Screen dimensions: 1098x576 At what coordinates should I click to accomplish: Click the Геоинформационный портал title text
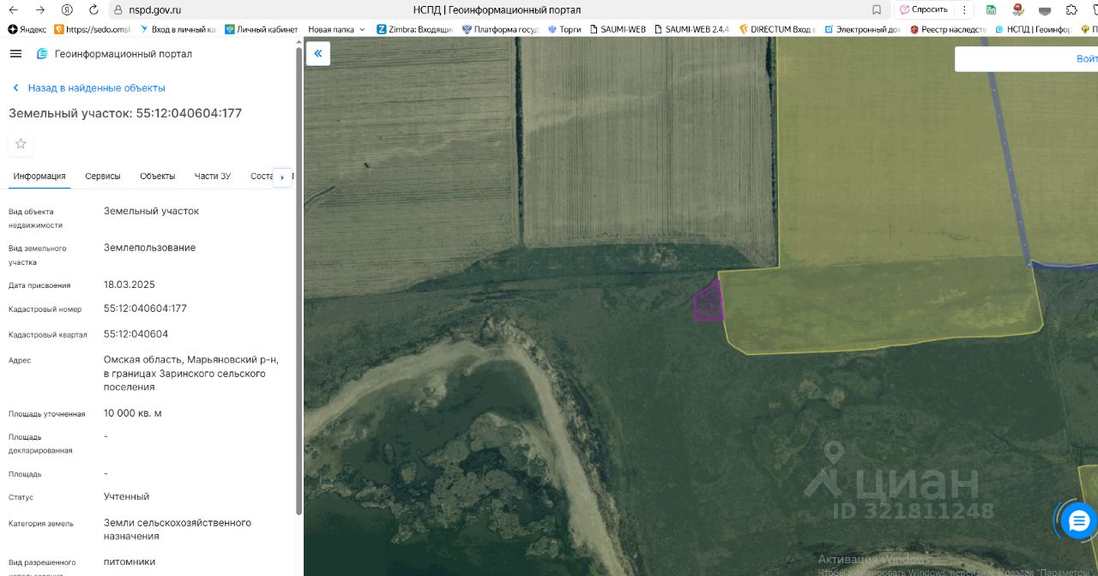pyautogui.click(x=124, y=54)
